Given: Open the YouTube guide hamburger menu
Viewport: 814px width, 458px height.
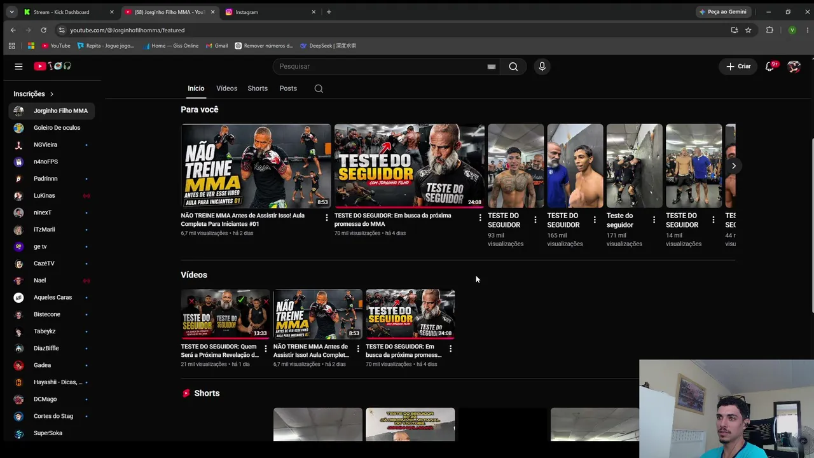Looking at the screenshot, I should [18, 66].
